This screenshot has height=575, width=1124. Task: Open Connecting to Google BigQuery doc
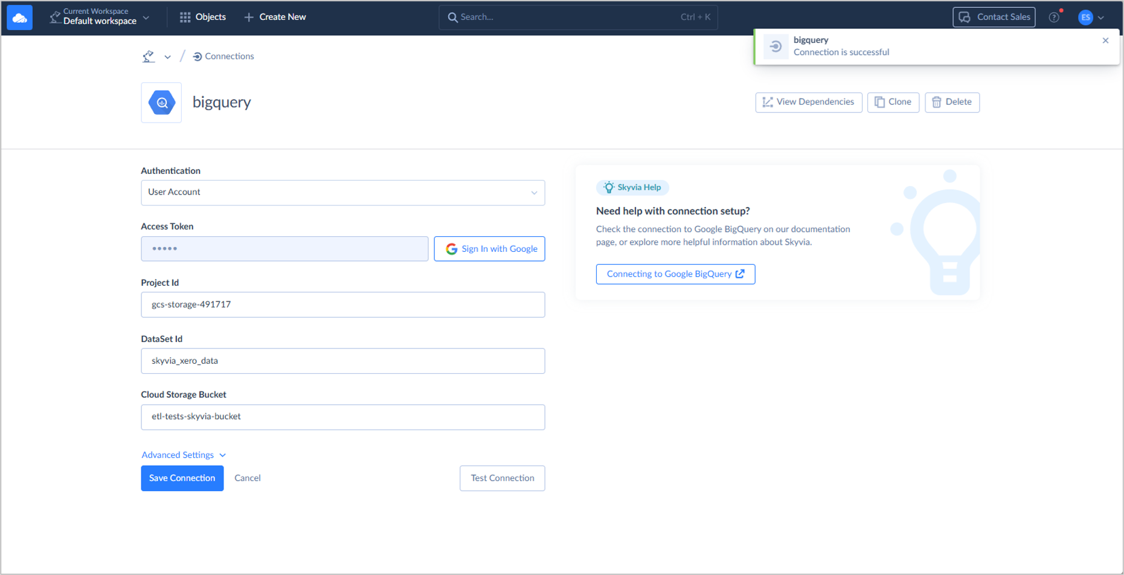tap(675, 274)
